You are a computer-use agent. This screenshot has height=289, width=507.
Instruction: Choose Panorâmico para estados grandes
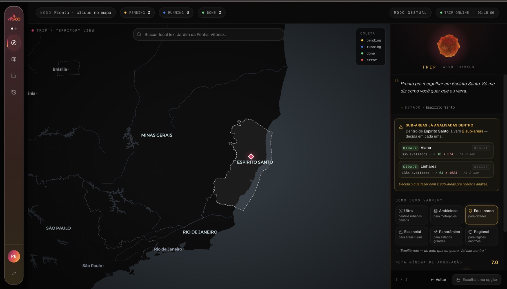click(x=447, y=236)
